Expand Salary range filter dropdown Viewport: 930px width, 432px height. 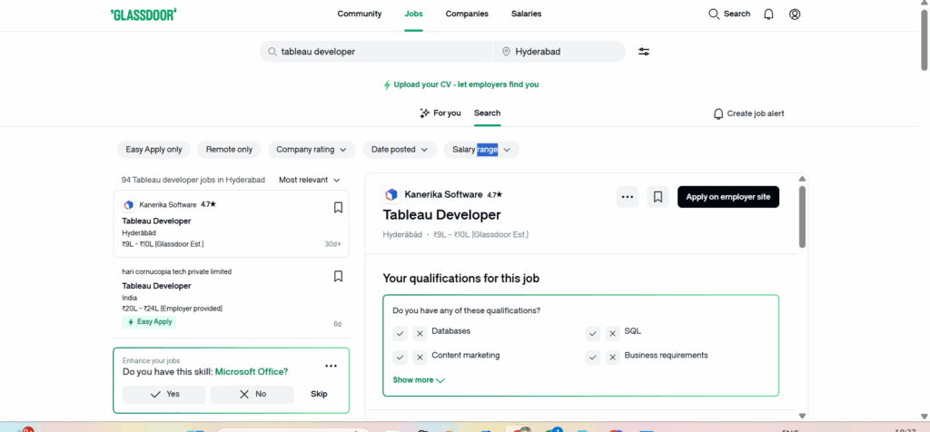coord(481,150)
